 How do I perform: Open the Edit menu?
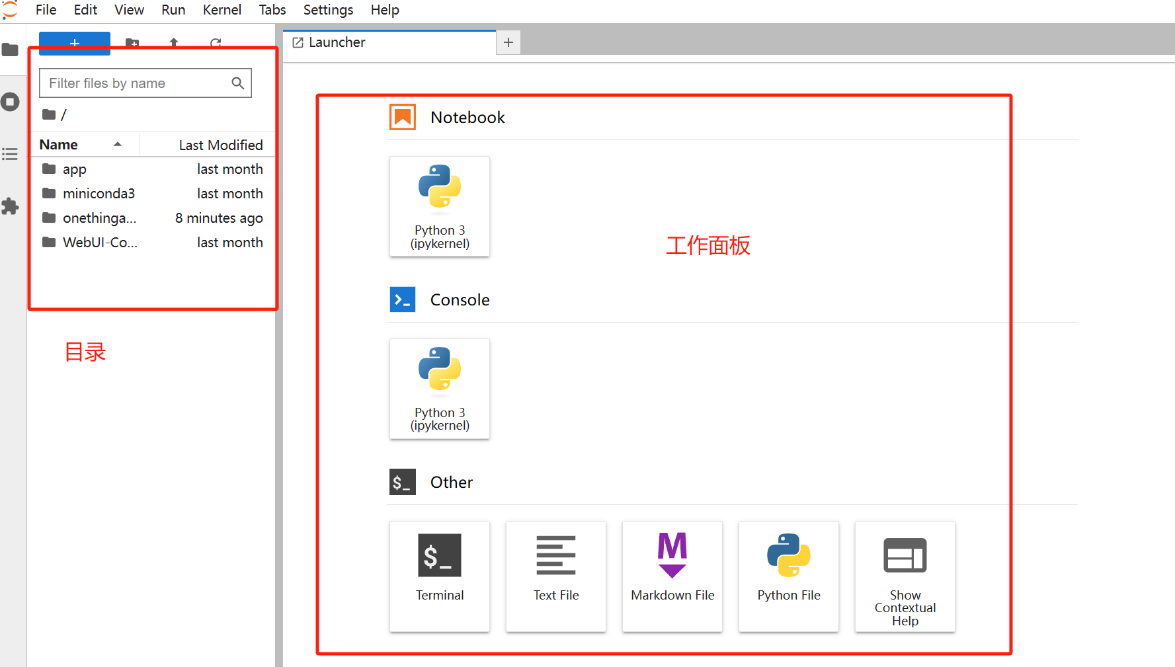[85, 10]
